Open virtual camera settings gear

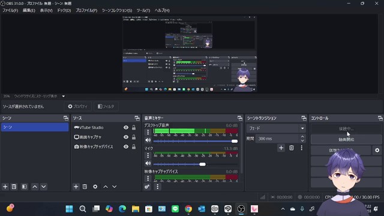pyautogui.click(x=377, y=150)
